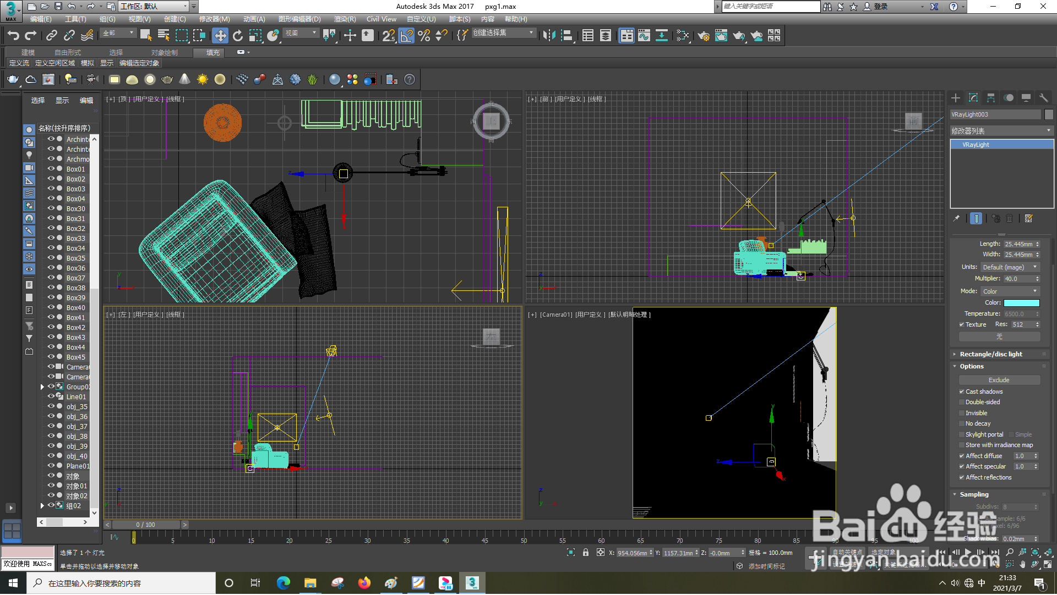Open the Units Default (image) dropdown
The width and height of the screenshot is (1057, 595).
click(x=1010, y=268)
